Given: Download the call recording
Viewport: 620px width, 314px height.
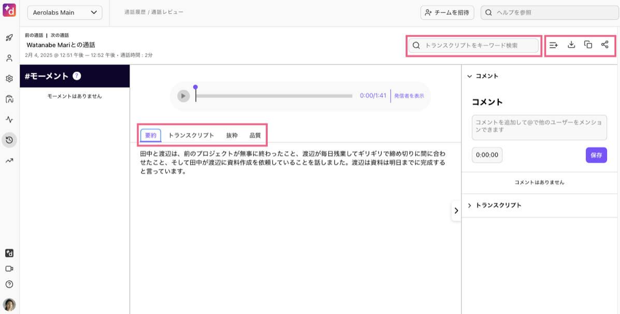Looking at the screenshot, I should 571,45.
